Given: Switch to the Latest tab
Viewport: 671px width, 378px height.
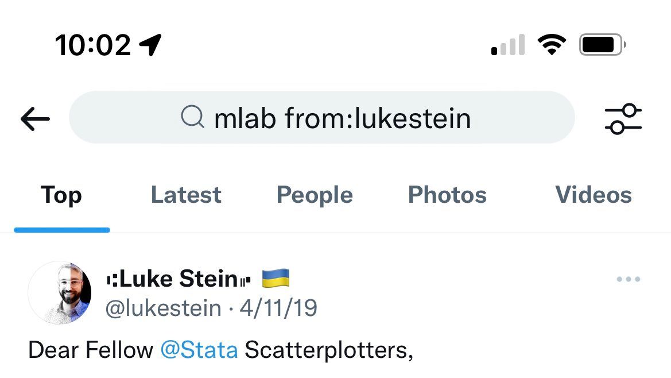Looking at the screenshot, I should click(186, 195).
